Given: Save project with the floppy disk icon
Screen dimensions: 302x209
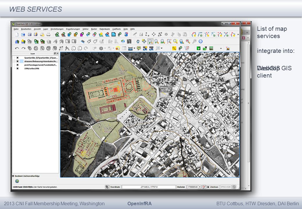Looking at the screenshot, I should click(29, 35).
